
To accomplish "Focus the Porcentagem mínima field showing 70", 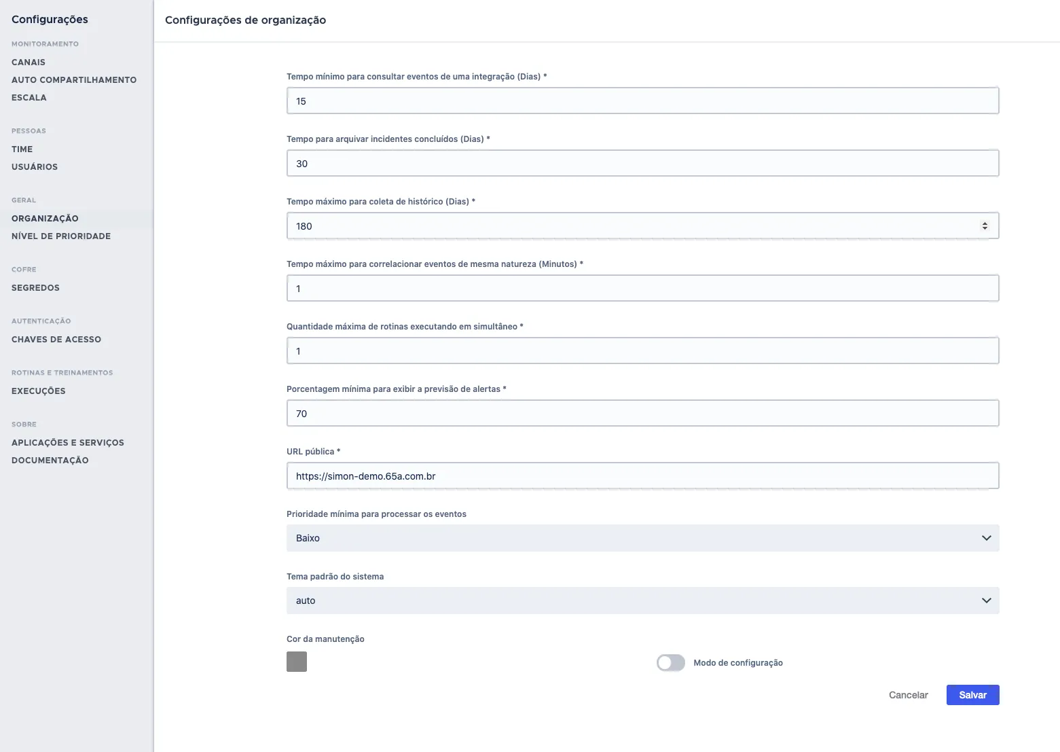I will (642, 413).
